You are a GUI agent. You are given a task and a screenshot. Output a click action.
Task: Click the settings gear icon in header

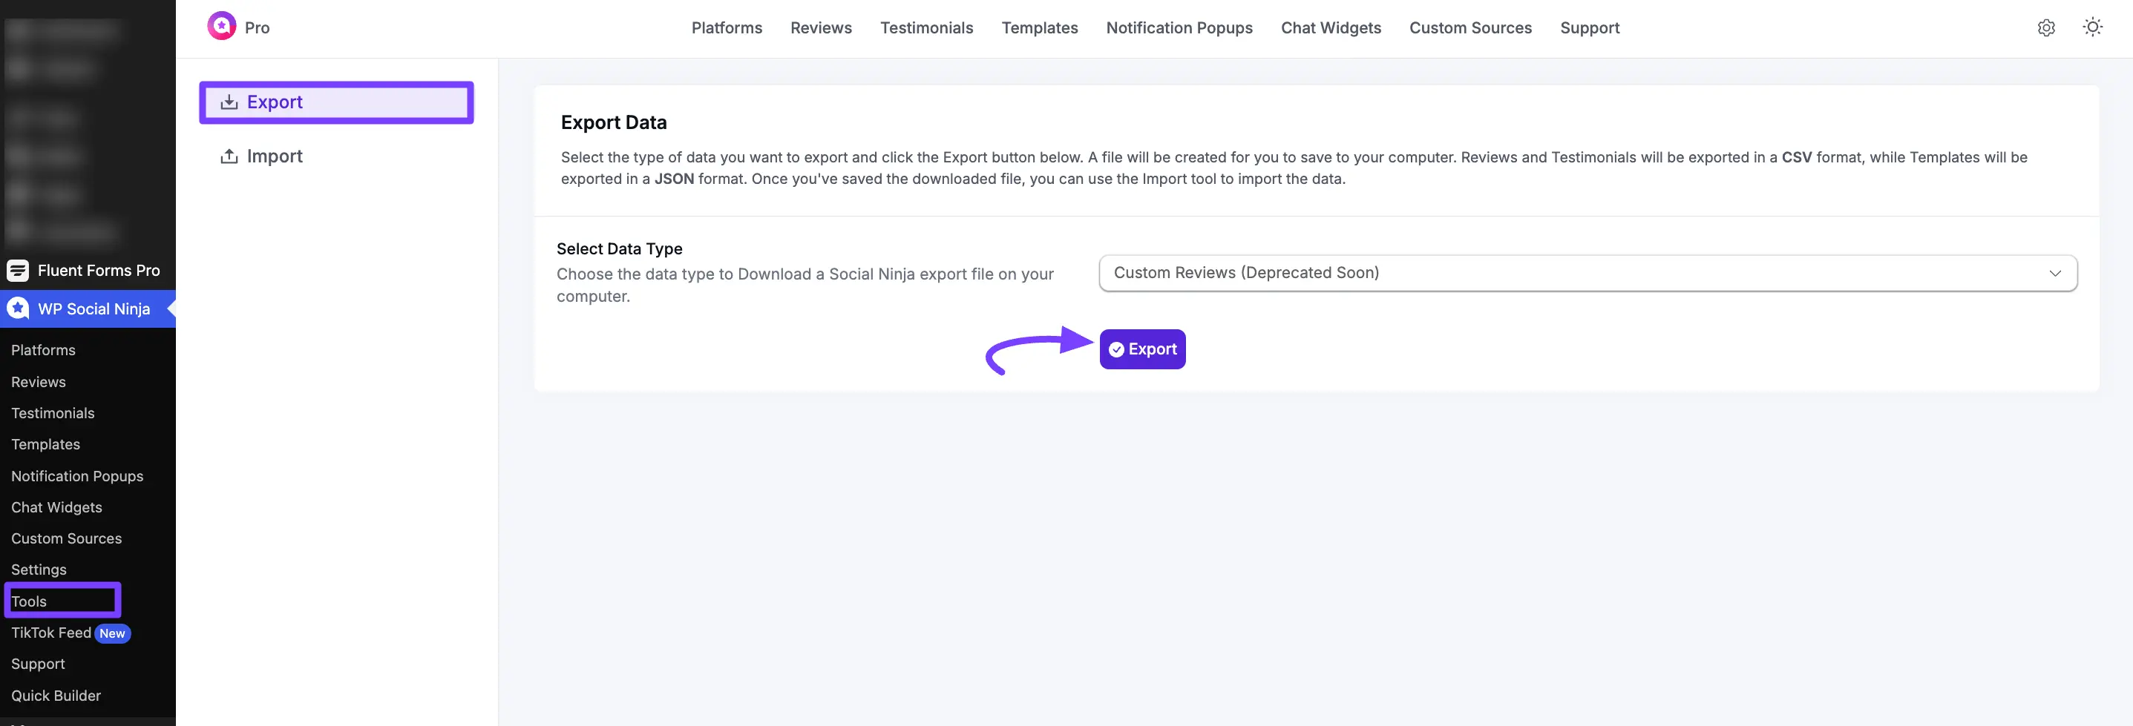[x=2045, y=27]
